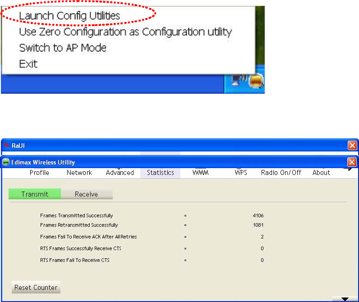Close the RaUI window
The image size is (359, 302).
(x=352, y=145)
